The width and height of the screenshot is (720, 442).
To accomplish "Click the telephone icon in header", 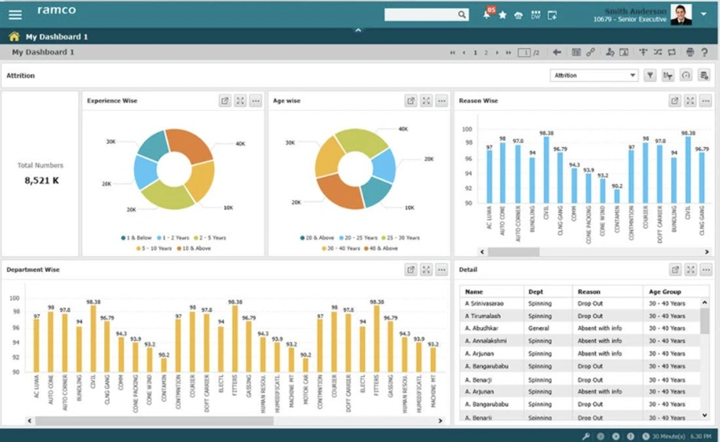I will pos(519,15).
